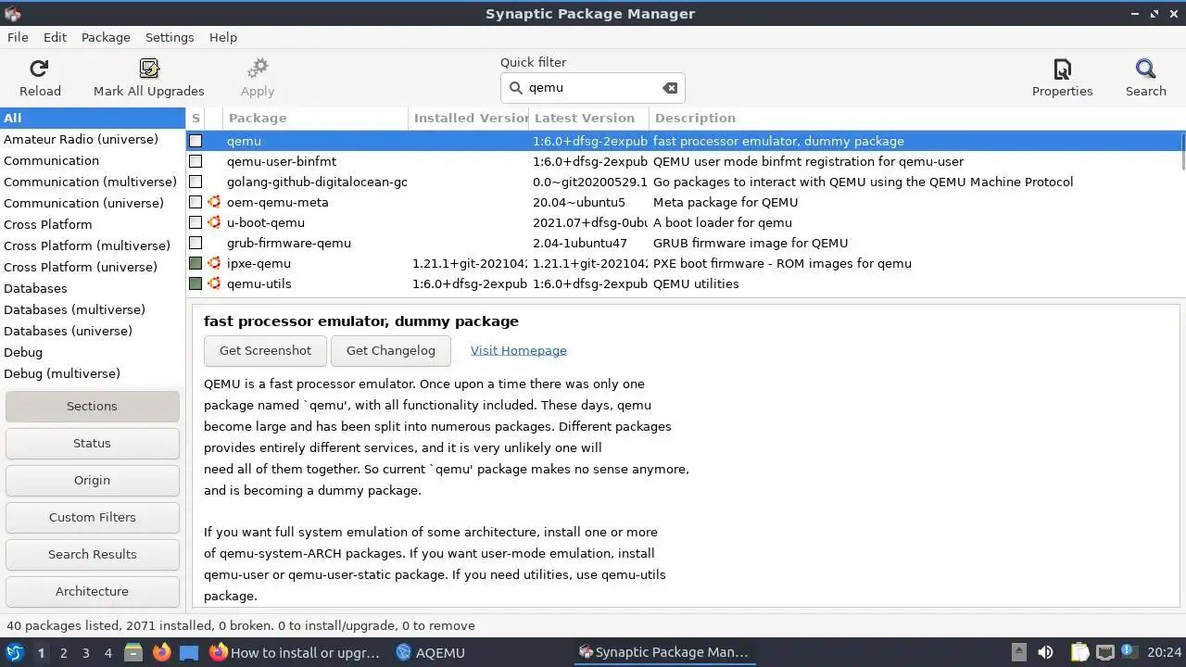Follow the Visit Homepage link
Viewport: 1186px width, 667px height.
519,350
